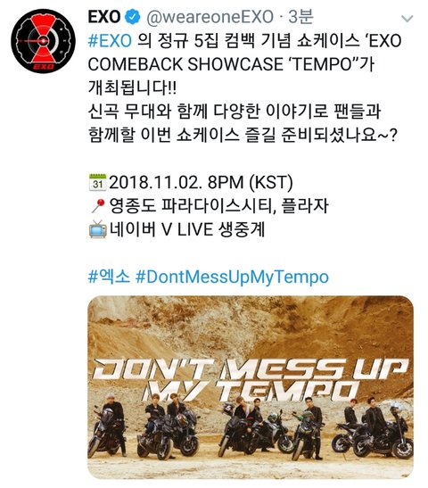This screenshot has width=428, height=488.
Task: Click the television emoji beside 네이버 V LIVE
Action: 98,229
